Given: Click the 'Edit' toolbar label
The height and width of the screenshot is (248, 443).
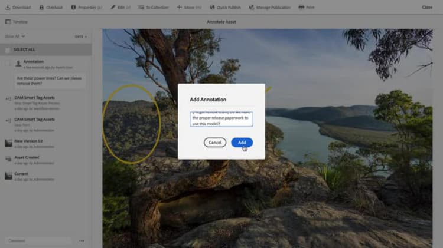Looking at the screenshot, I should click(124, 8).
